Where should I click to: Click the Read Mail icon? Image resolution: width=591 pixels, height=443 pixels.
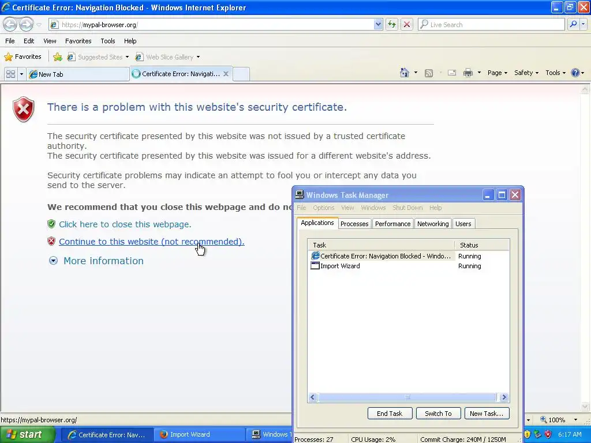click(451, 73)
